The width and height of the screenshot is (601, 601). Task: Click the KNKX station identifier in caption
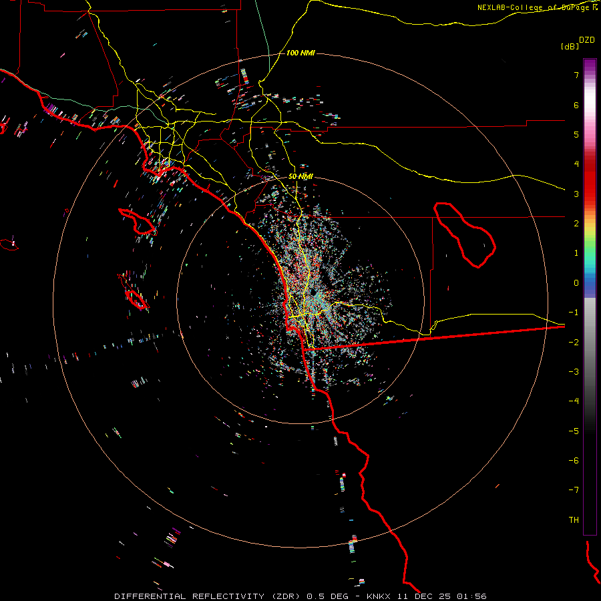click(x=378, y=596)
